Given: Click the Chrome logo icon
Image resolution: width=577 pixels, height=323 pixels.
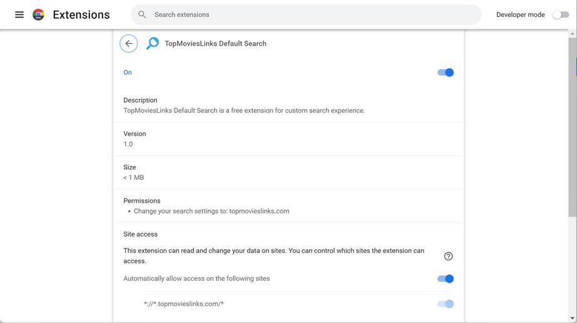Looking at the screenshot, I should coord(38,14).
